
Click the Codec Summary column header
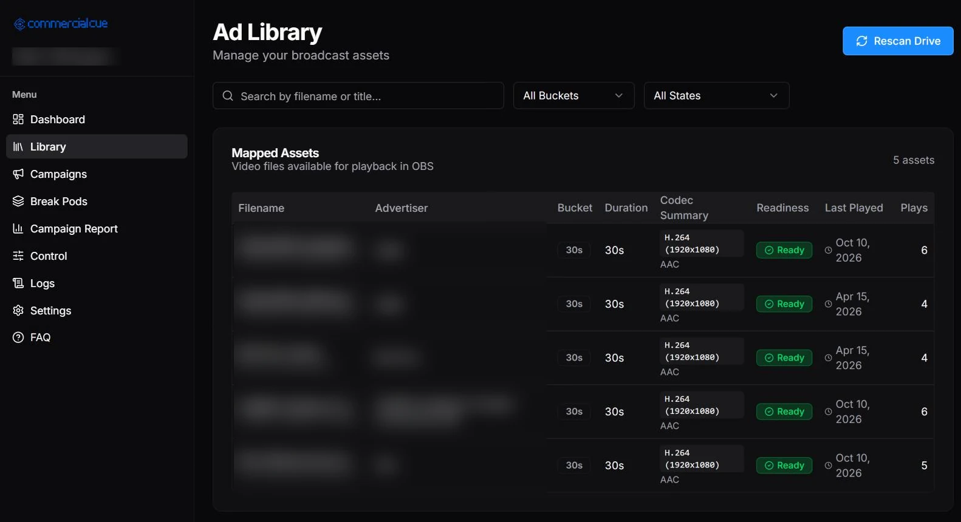click(x=684, y=208)
